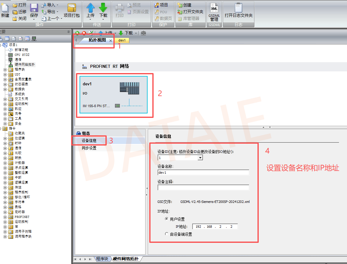Click the 通信 item under 项目1
This screenshot has width=347, height=264.
[x=18, y=60]
